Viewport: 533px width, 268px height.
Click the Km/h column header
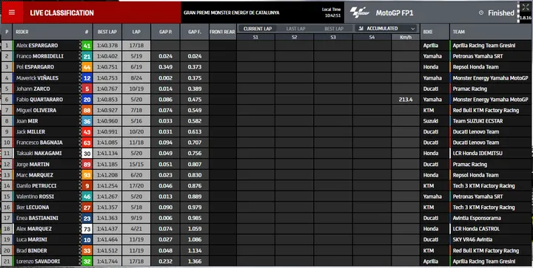click(x=406, y=37)
